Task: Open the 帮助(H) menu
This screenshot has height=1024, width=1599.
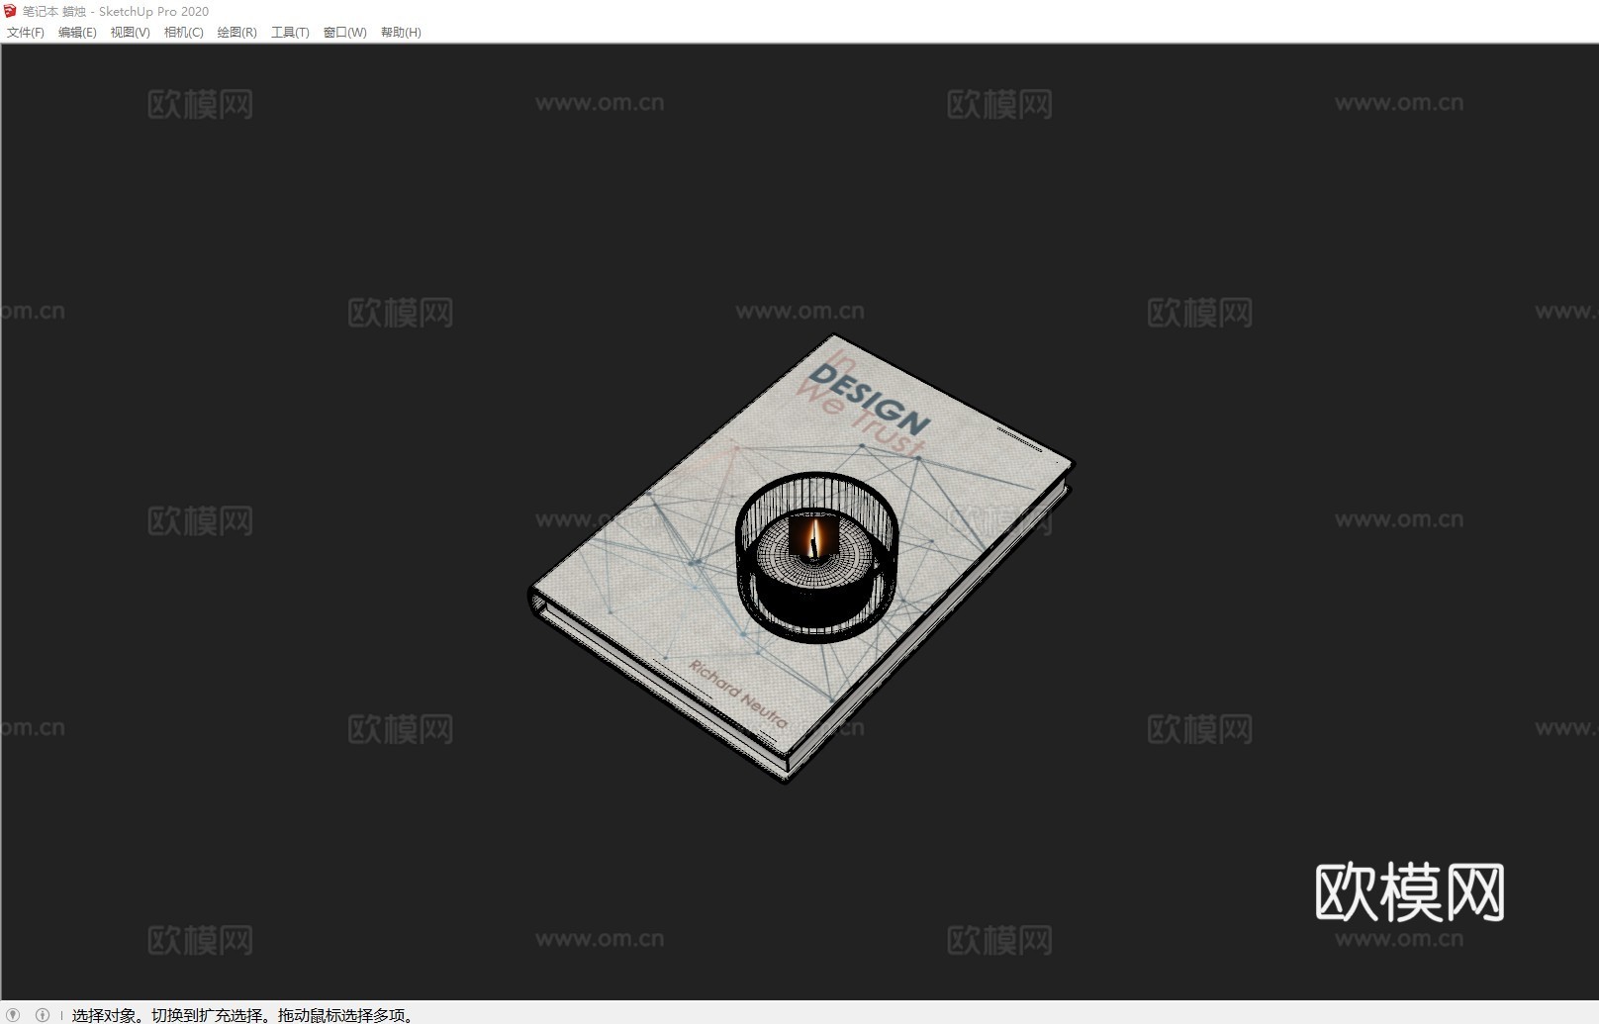Action: coord(401,33)
